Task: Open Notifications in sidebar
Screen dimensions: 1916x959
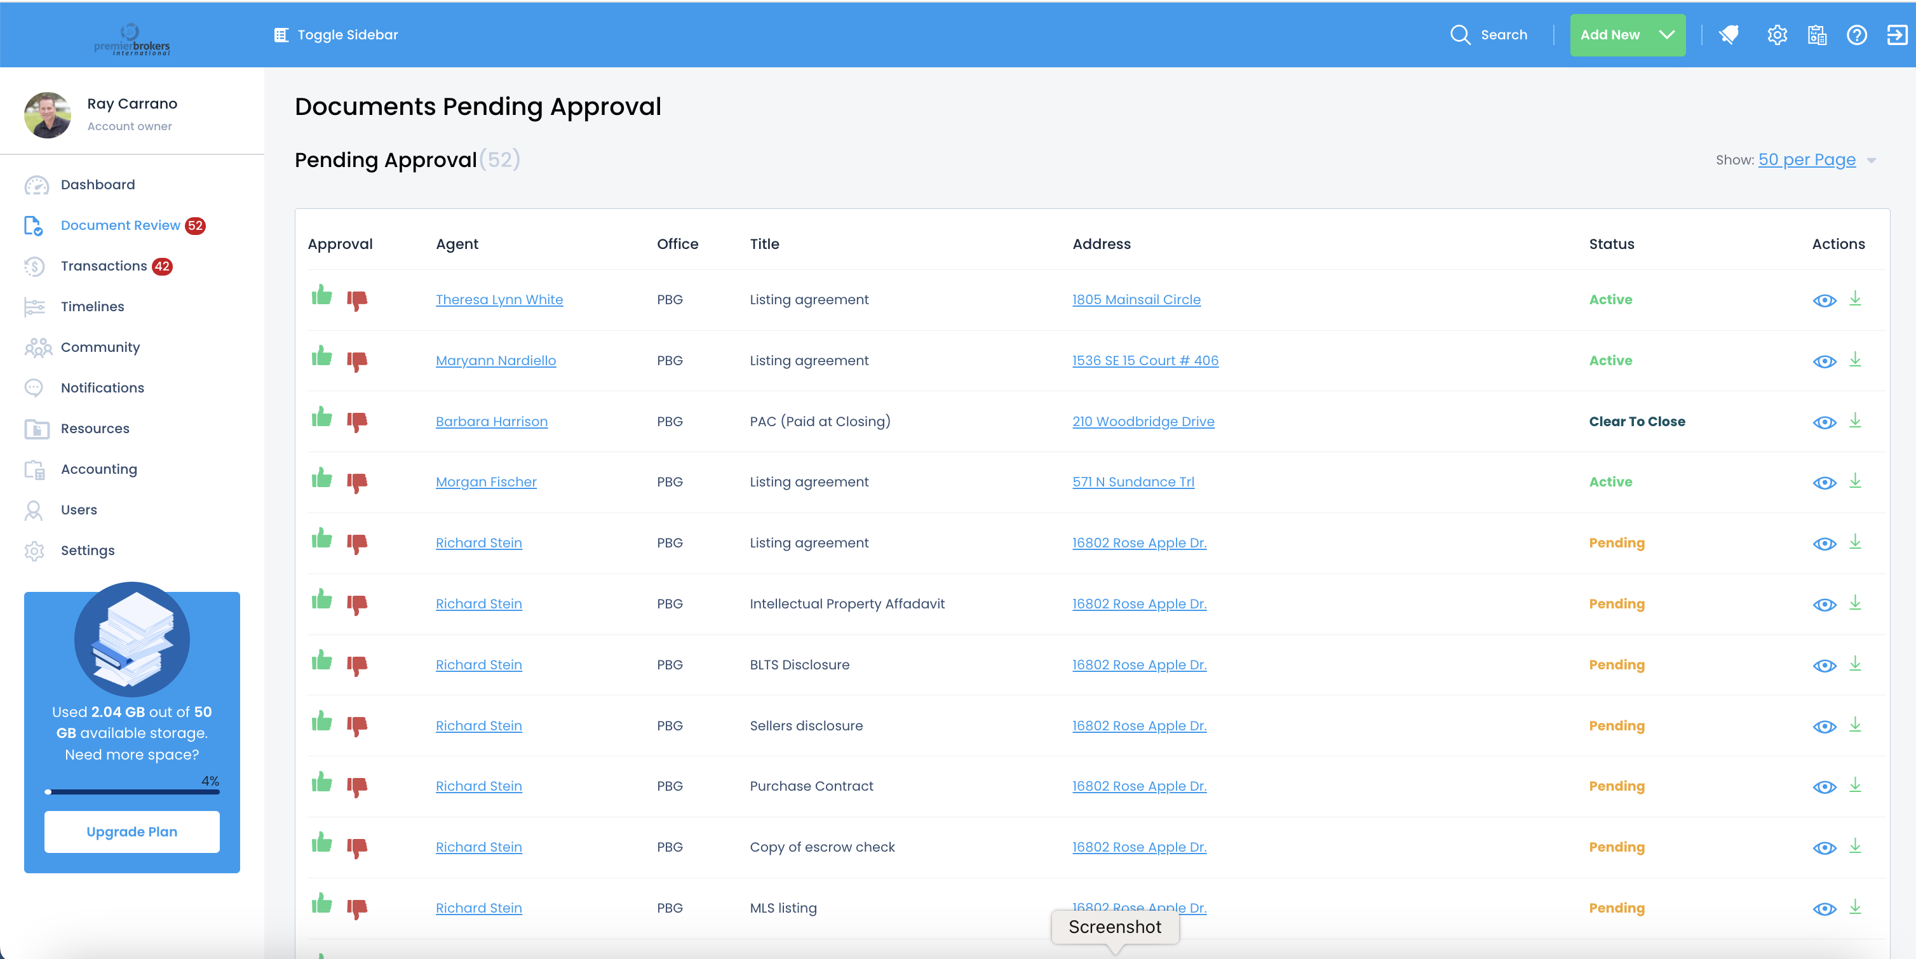Action: coord(102,388)
